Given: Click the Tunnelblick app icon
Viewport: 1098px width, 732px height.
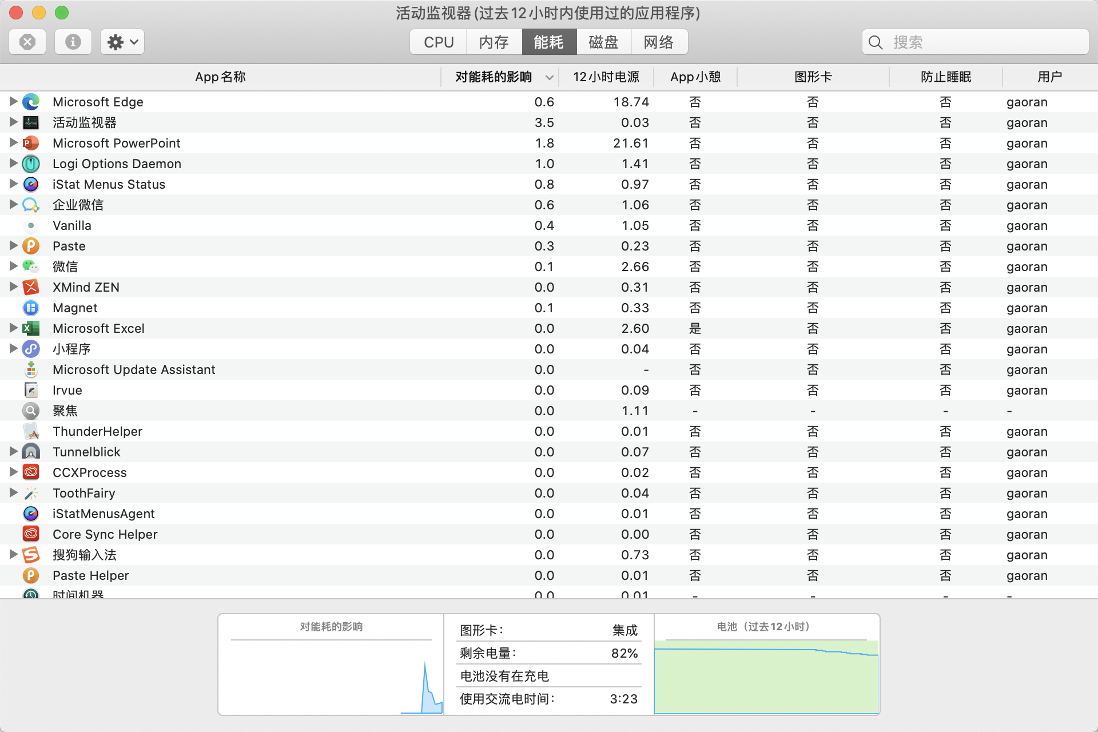Looking at the screenshot, I should click(x=31, y=452).
